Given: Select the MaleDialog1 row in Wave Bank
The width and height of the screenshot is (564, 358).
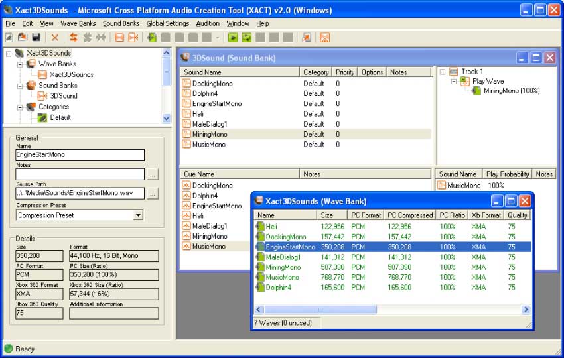Looking at the screenshot, I should (392, 257).
